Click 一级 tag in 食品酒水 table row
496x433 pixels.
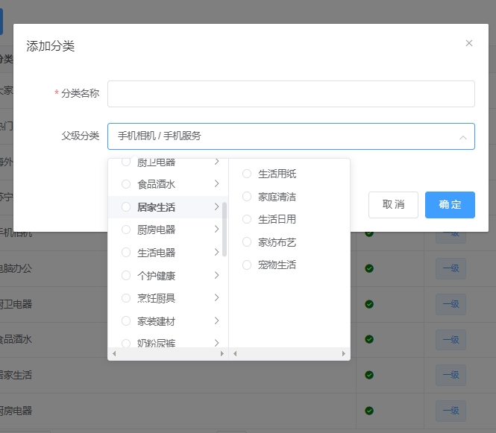click(x=451, y=340)
